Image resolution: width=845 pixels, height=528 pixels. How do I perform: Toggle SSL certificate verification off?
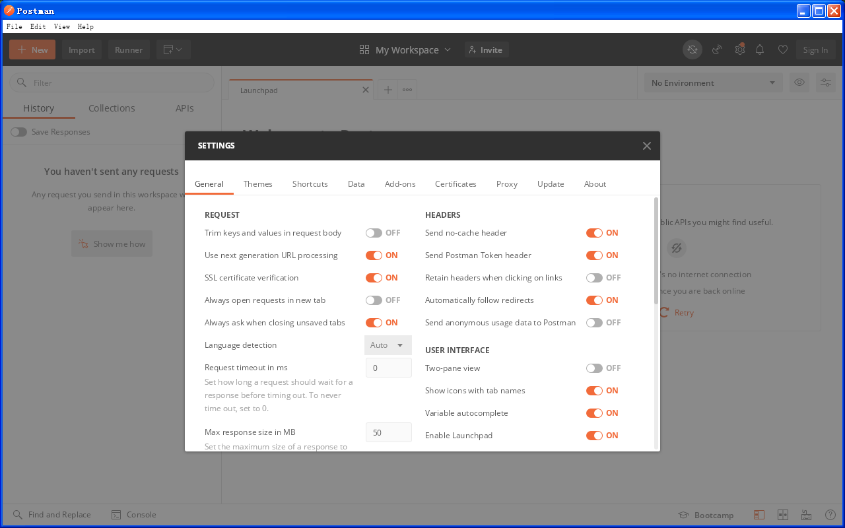click(374, 278)
